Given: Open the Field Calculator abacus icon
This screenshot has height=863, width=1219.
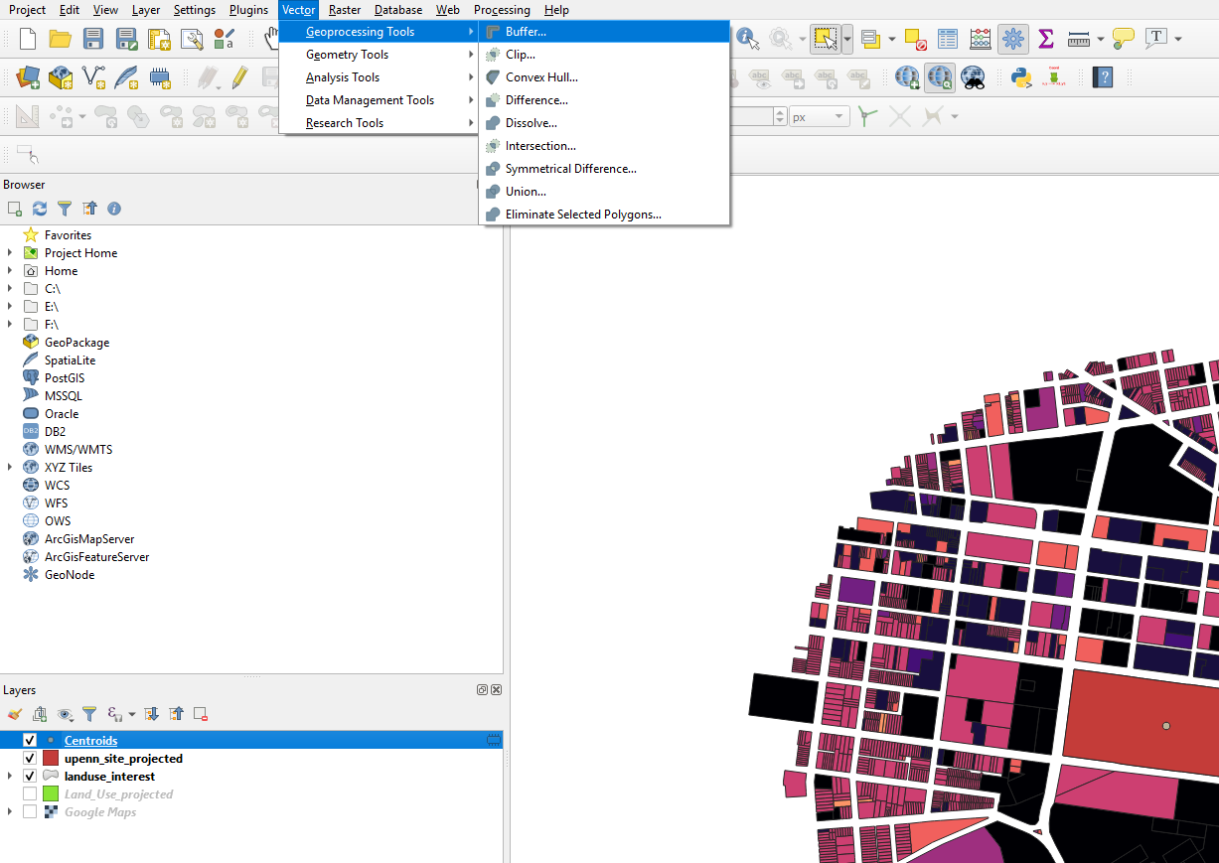Looking at the screenshot, I should (x=981, y=39).
